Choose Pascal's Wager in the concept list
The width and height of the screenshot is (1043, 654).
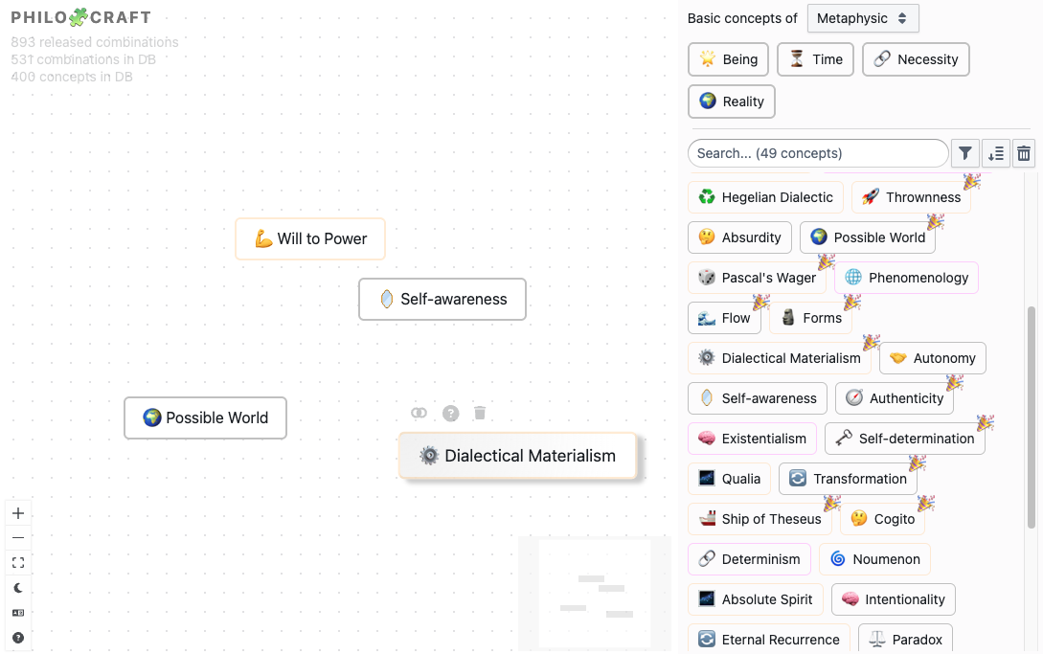point(757,278)
